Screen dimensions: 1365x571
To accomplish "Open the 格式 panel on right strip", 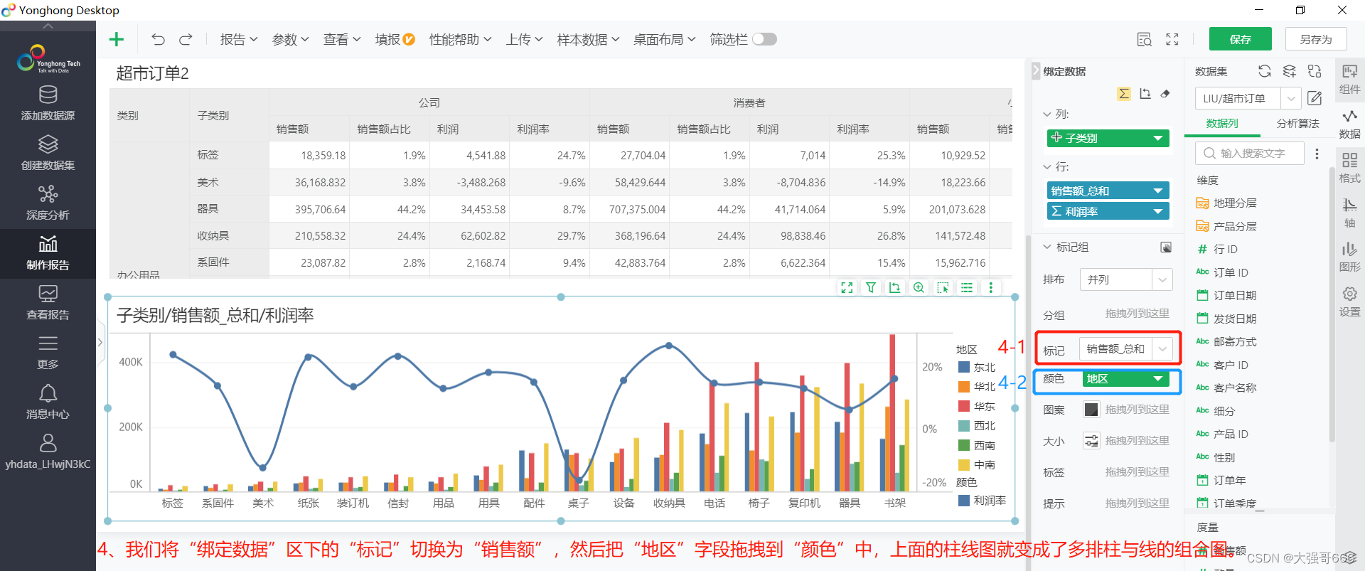I will [x=1349, y=168].
